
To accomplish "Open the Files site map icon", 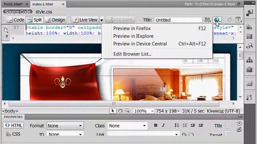I will 249,60.
